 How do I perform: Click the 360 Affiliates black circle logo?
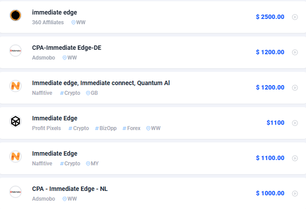click(x=15, y=15)
